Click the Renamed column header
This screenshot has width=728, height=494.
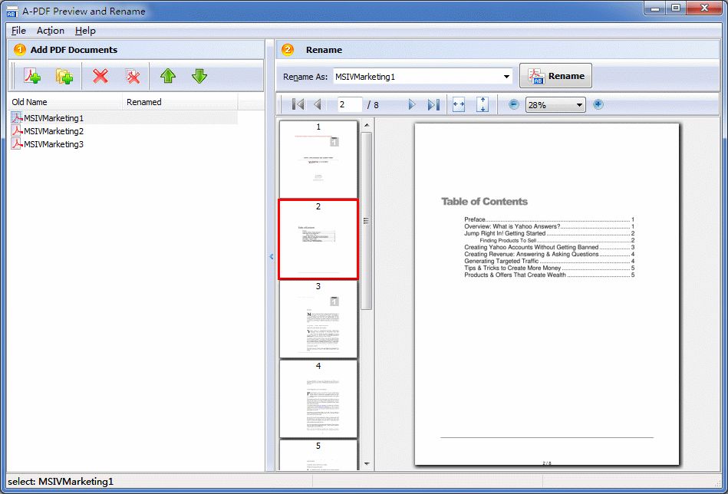click(x=180, y=102)
